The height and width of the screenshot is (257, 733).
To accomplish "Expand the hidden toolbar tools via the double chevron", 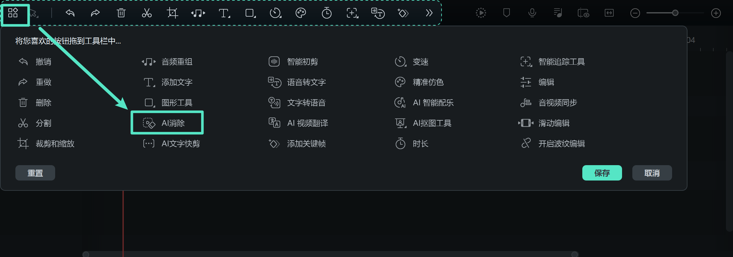I will coord(429,13).
